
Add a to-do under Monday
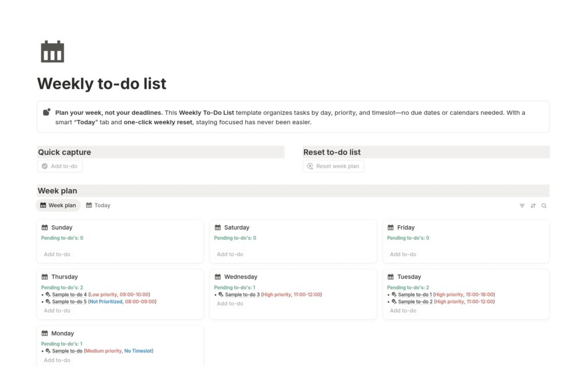[57, 360]
